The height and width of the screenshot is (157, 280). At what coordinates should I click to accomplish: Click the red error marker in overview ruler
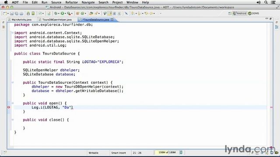tap(271, 107)
